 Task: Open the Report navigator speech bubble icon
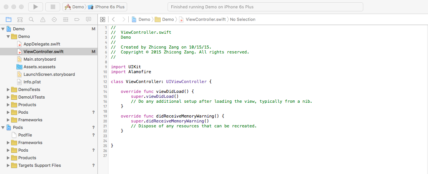(88, 19)
